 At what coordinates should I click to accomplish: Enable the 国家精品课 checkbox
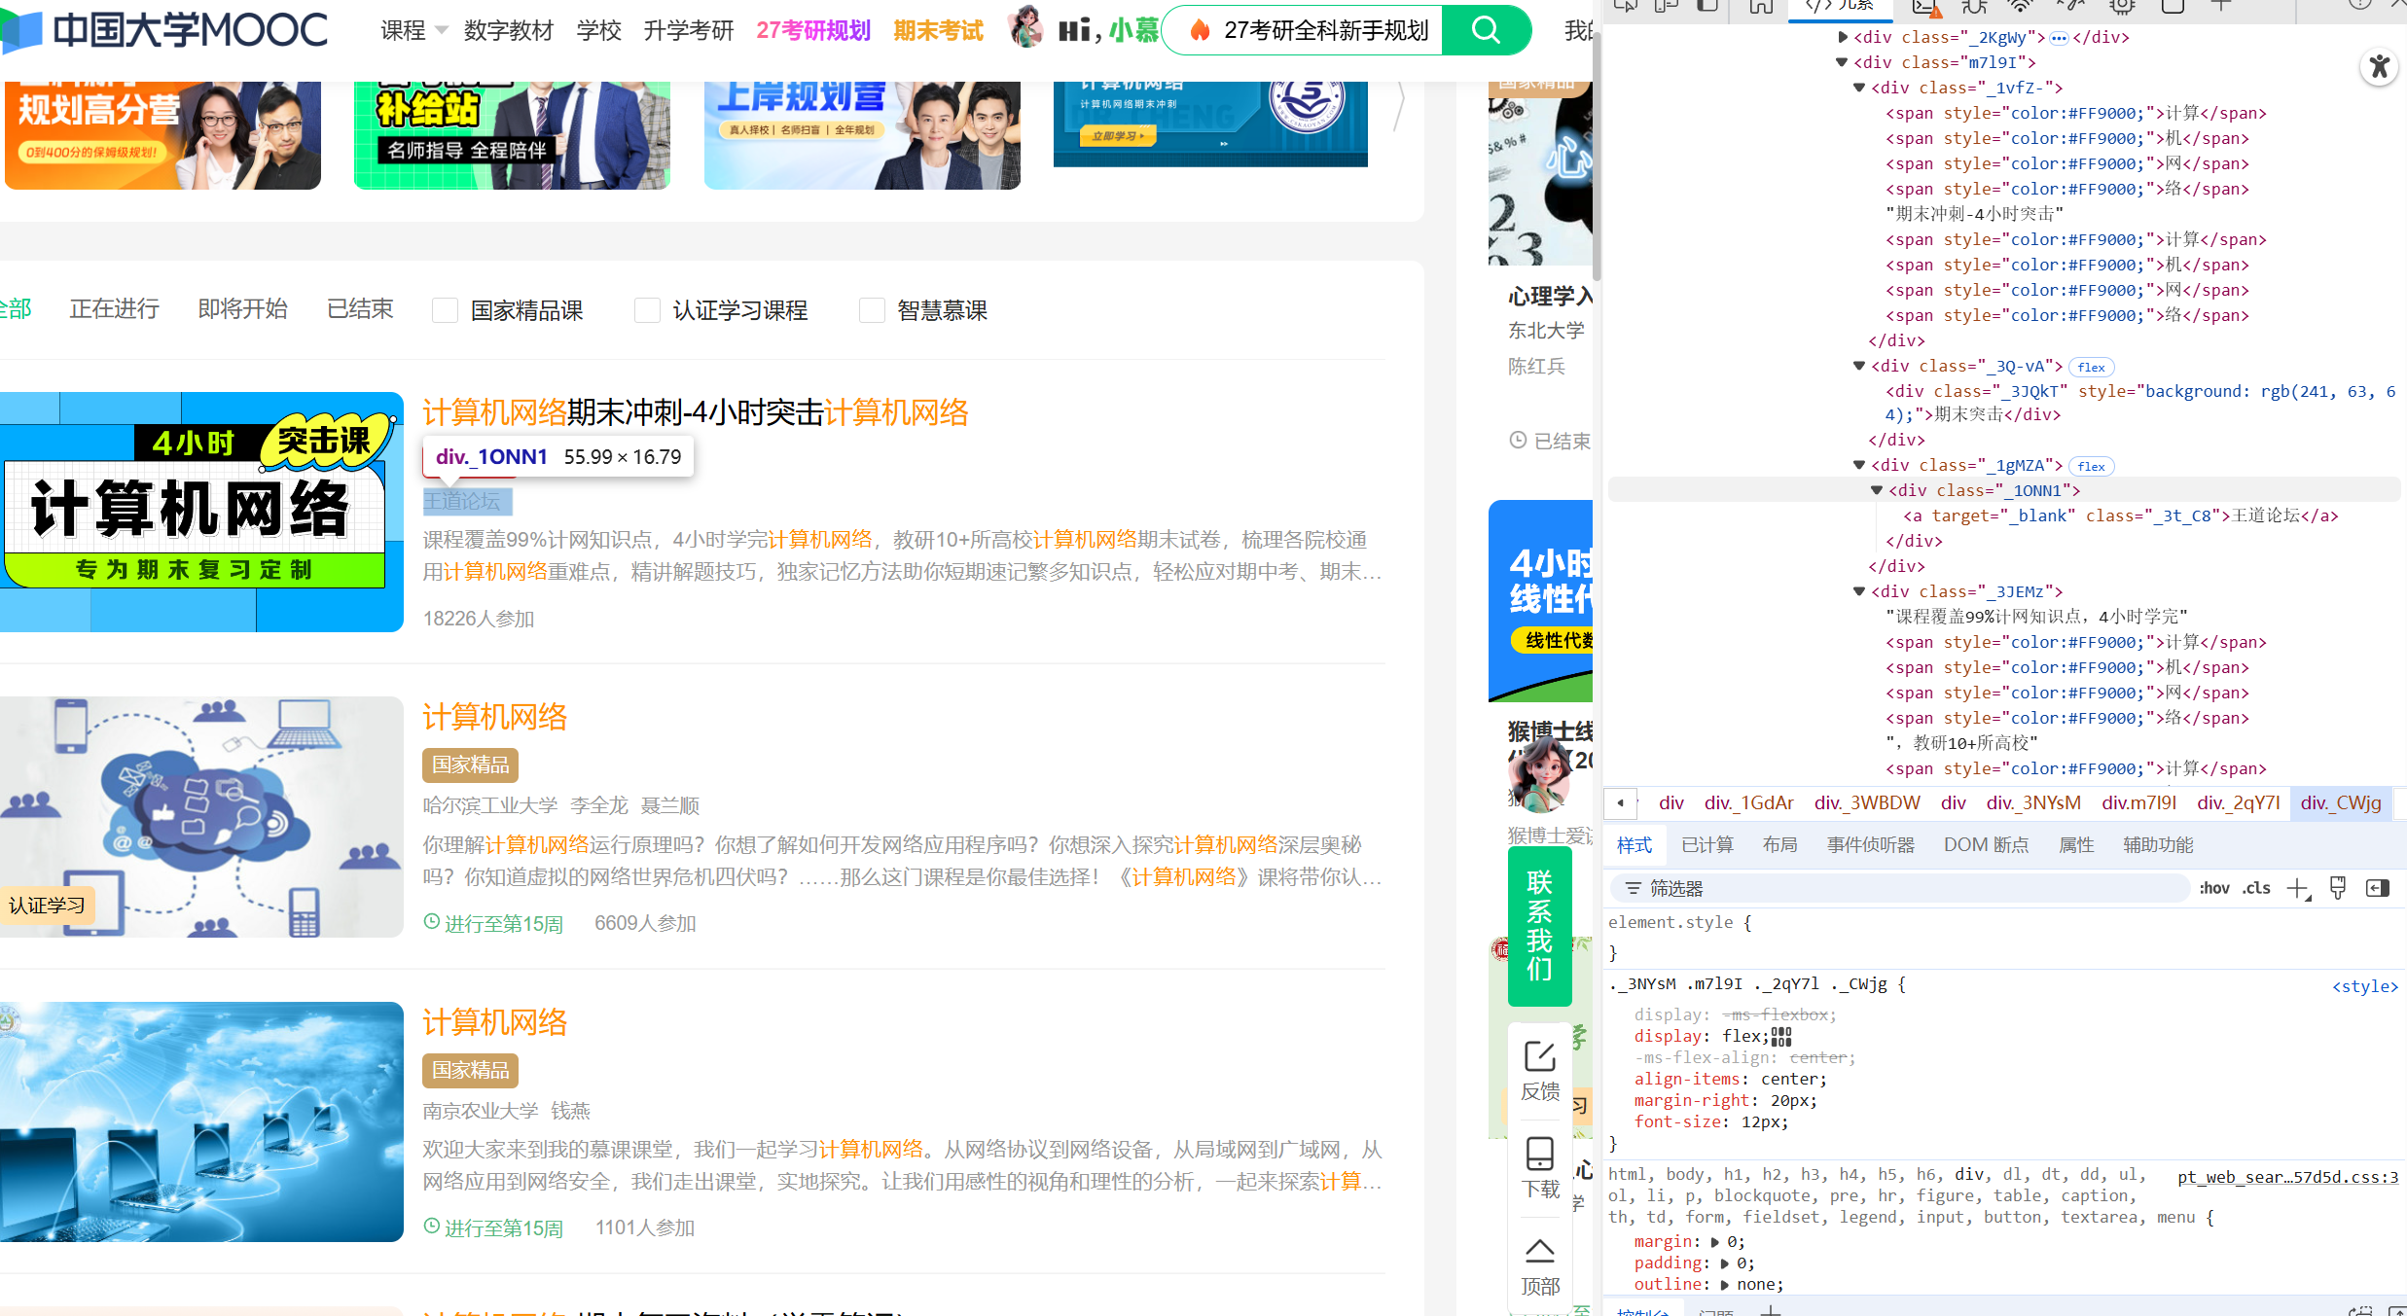point(445,309)
